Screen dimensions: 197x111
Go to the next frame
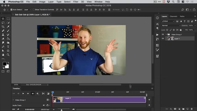[28, 93]
